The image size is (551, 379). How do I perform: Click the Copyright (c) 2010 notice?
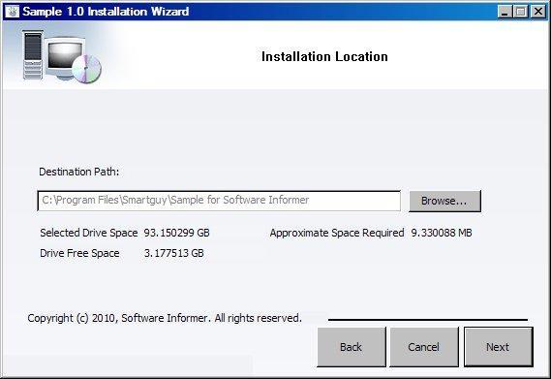coord(165,318)
